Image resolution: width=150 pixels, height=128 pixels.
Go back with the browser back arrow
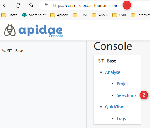pyautogui.click(x=5, y=5)
